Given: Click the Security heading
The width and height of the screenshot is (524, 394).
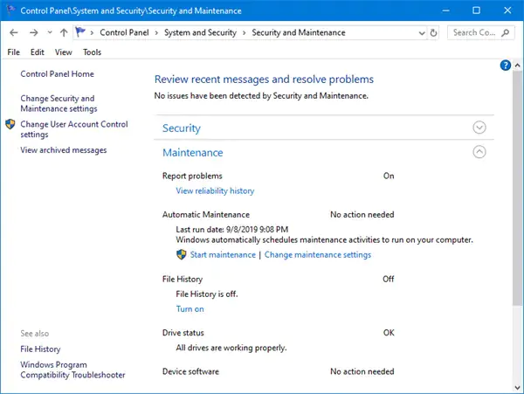Looking at the screenshot, I should (182, 128).
